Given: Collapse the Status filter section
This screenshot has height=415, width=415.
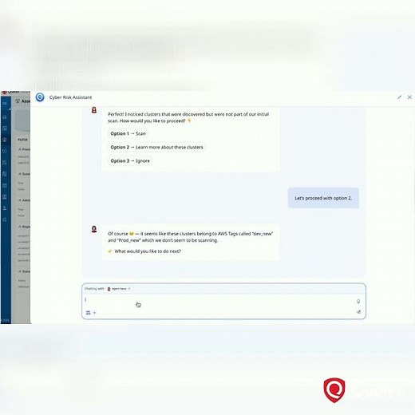Looking at the screenshot, I should (20, 271).
